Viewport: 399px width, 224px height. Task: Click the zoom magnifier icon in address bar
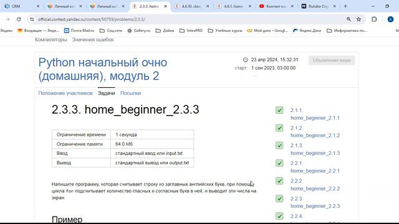(349, 19)
